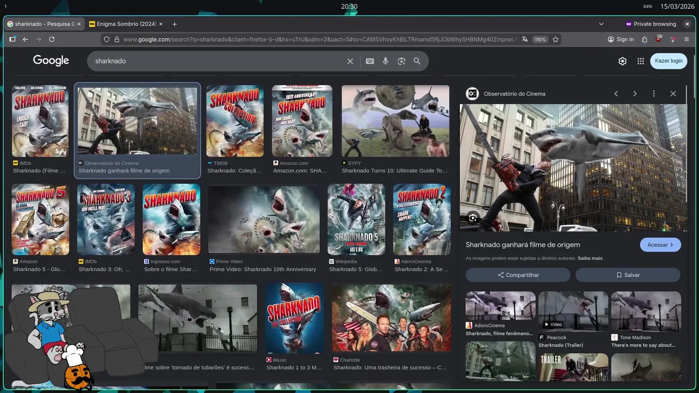
Task: Click the 84% battery indicator in top bar
Action: [648, 7]
